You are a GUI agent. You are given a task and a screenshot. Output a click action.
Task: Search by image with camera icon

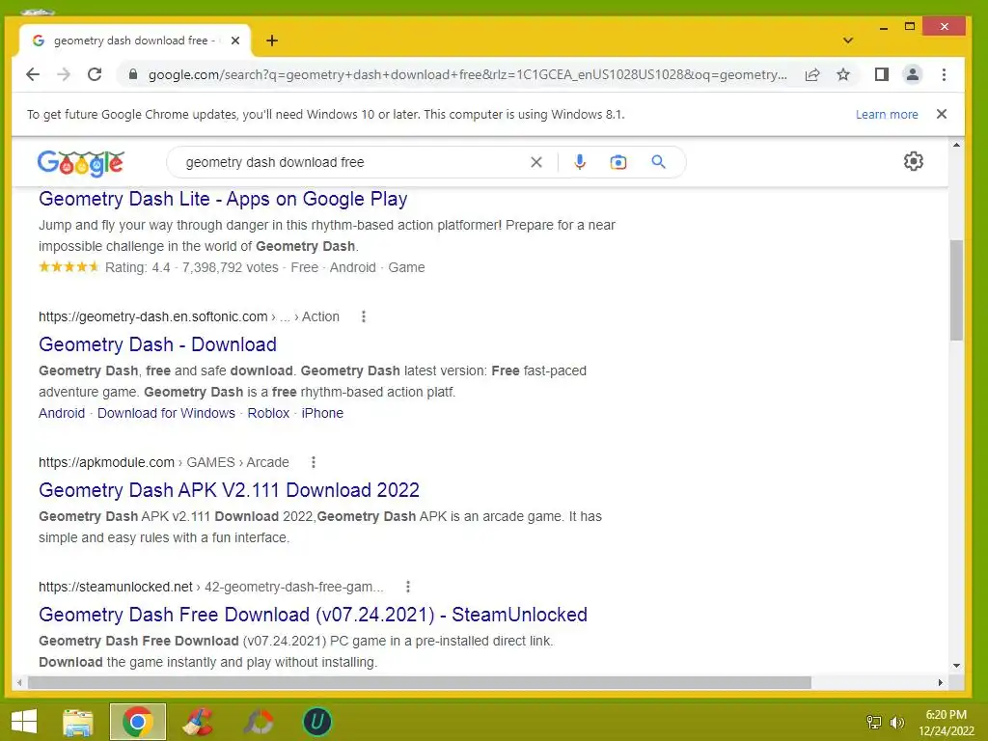pos(618,162)
